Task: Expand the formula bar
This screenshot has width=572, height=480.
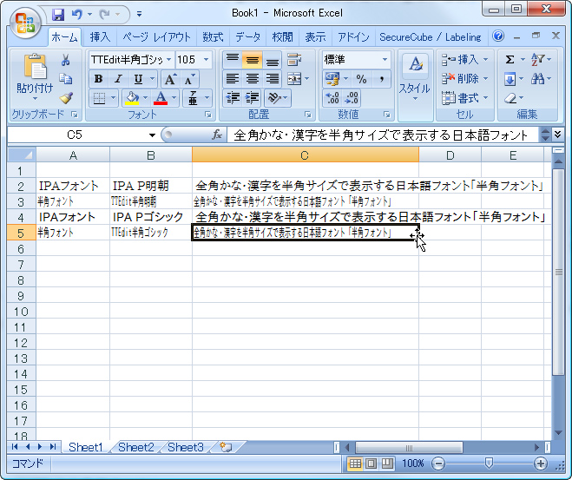Action: click(x=557, y=135)
